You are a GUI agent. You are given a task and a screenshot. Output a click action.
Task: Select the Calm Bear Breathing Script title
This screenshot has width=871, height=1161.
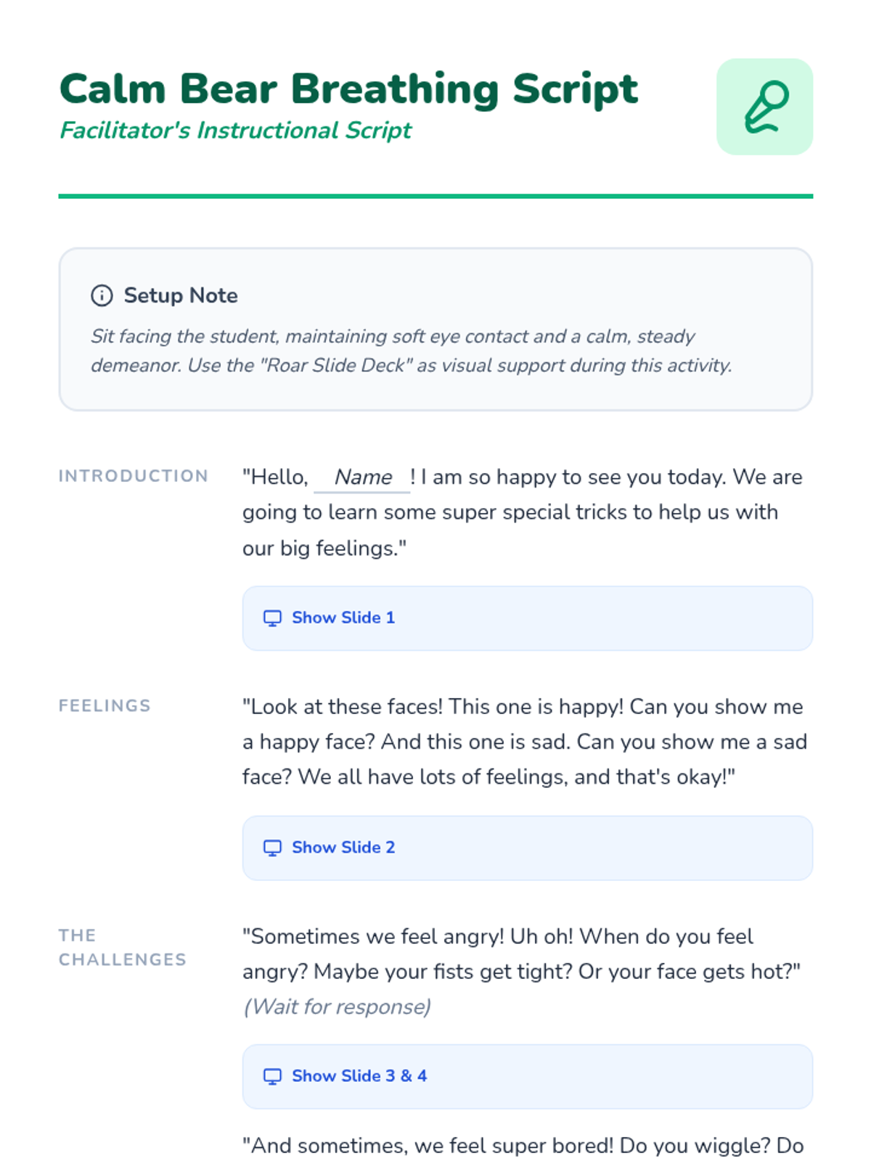(x=348, y=89)
